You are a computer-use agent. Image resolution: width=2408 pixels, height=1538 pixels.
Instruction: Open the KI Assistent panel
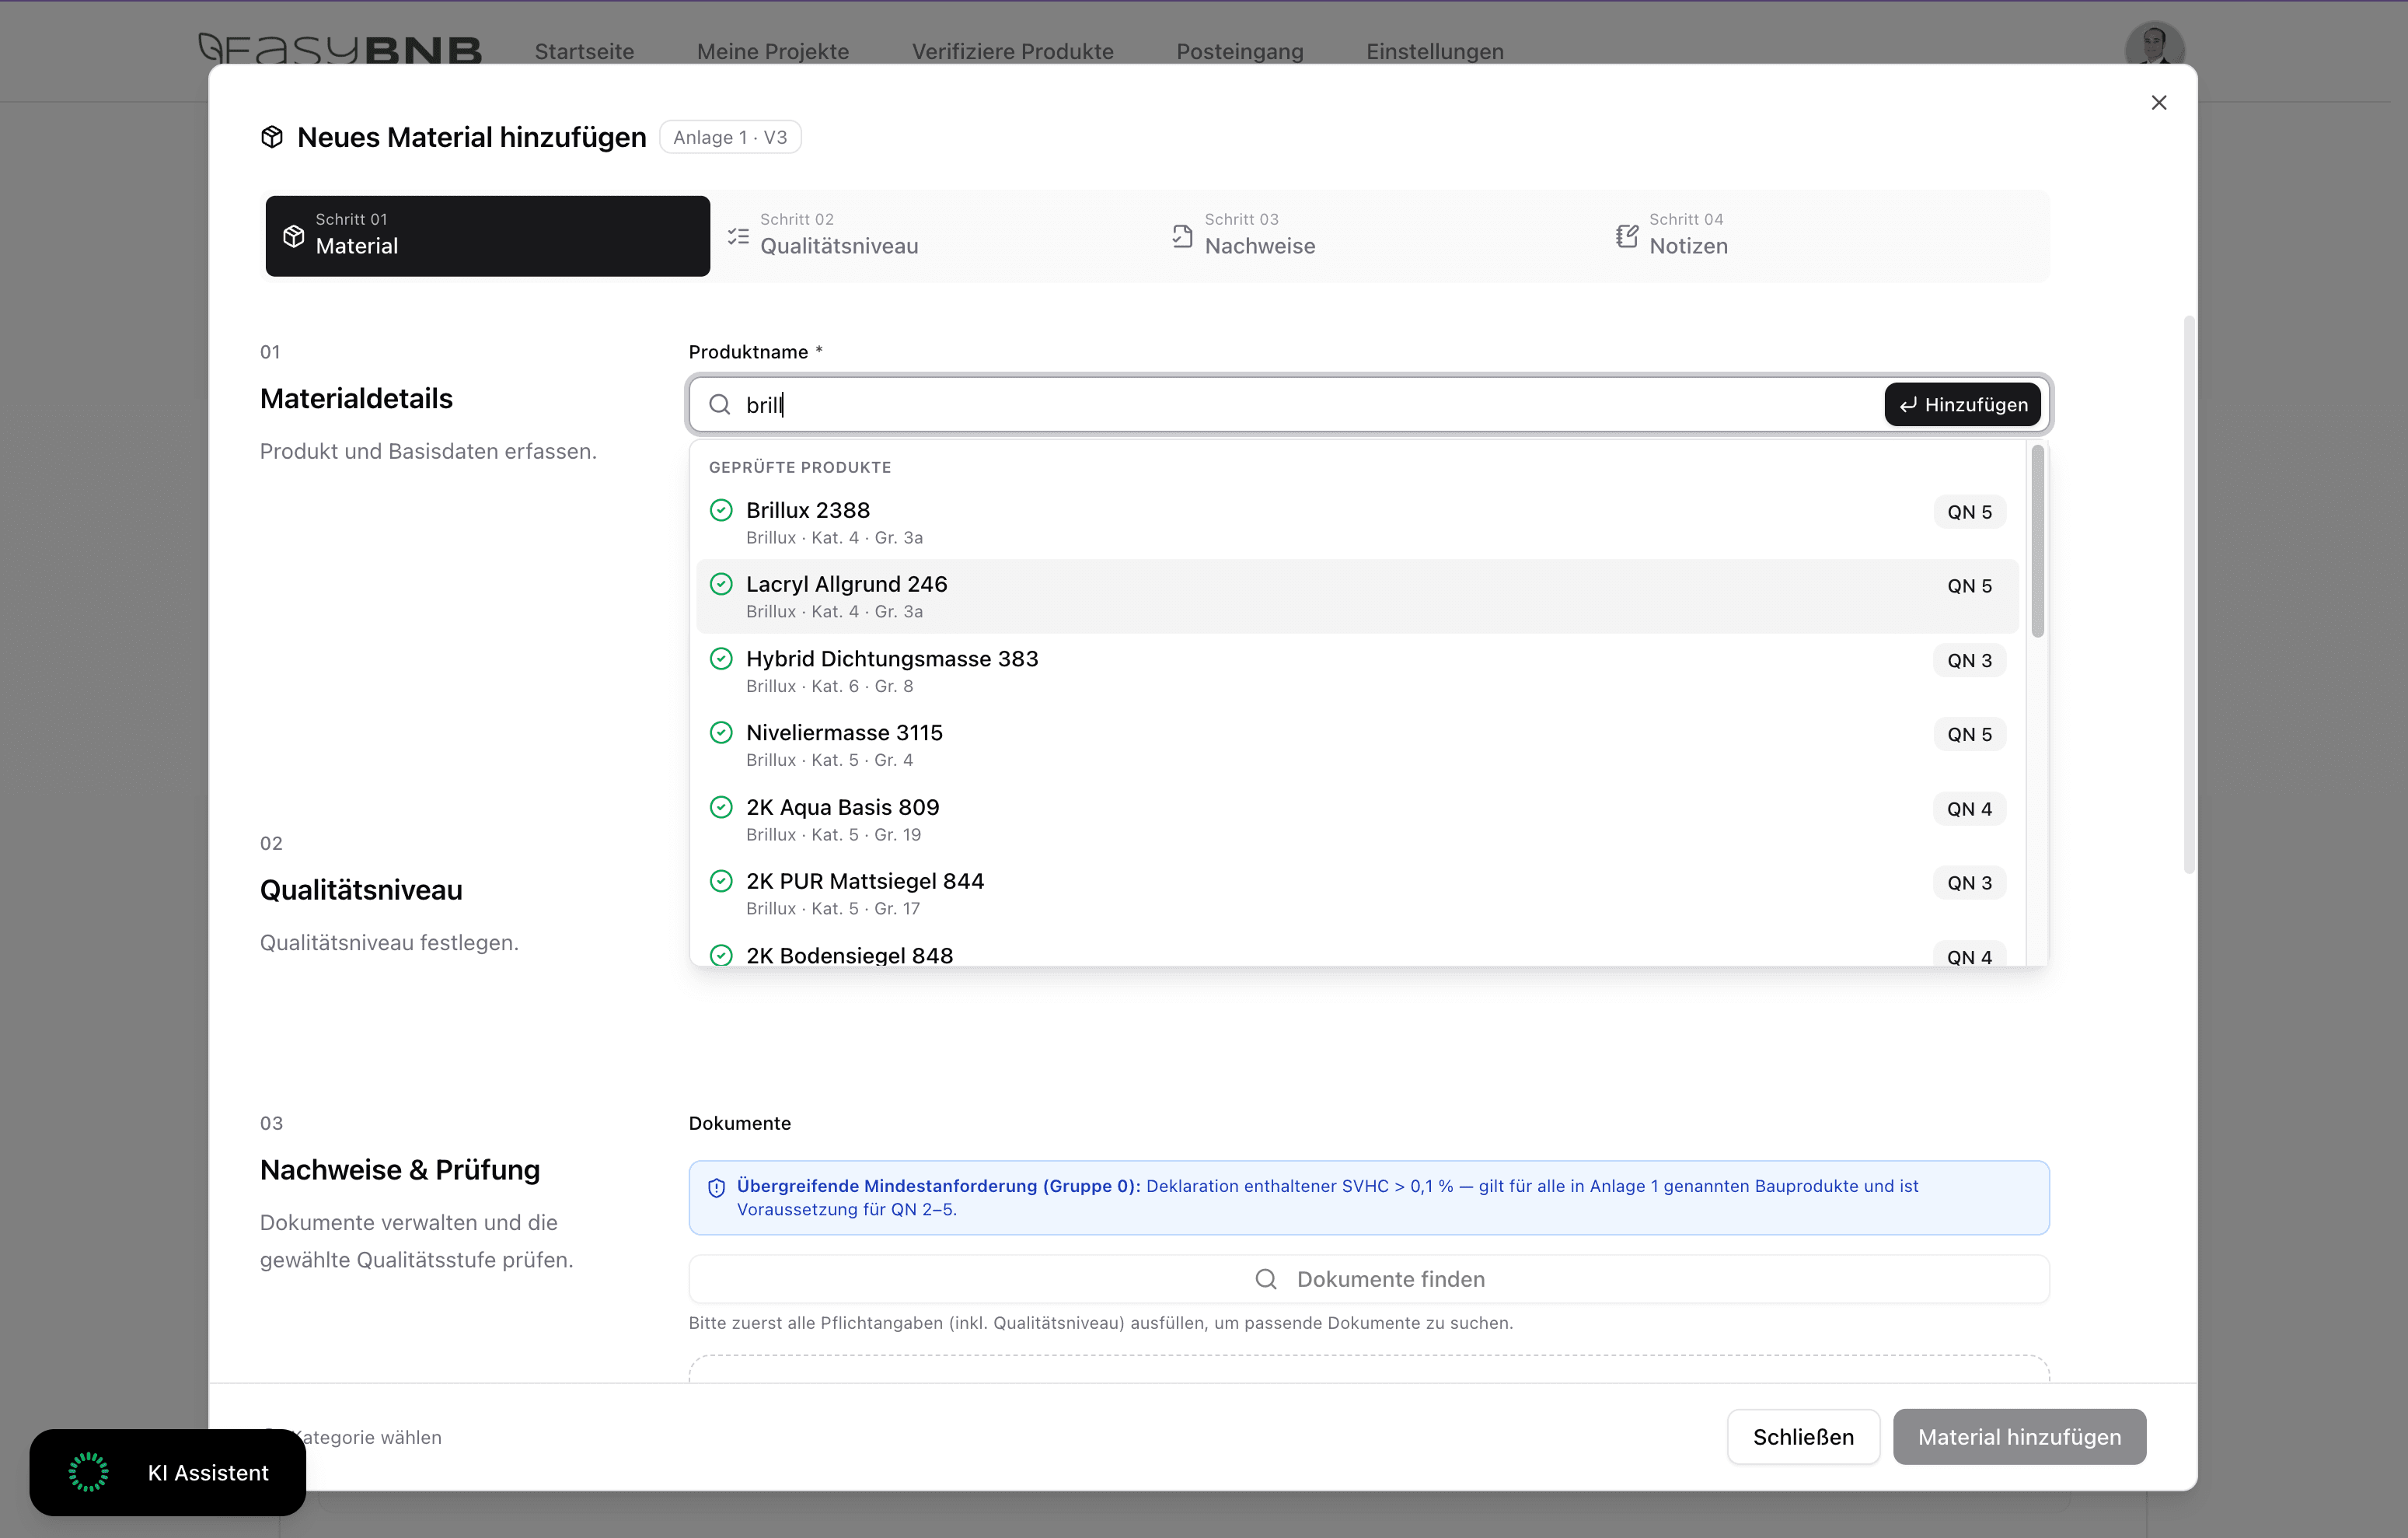pos(167,1472)
